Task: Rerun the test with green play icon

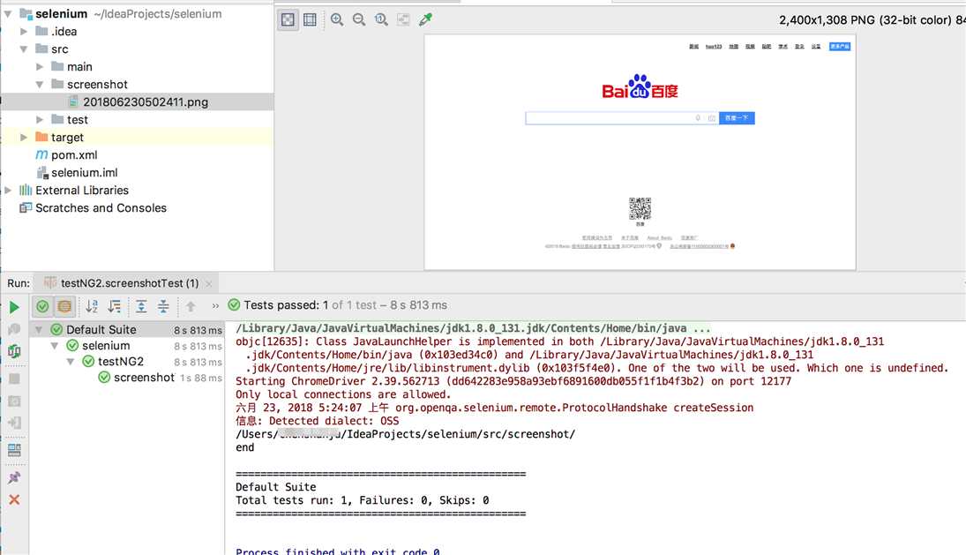Action: 14,307
